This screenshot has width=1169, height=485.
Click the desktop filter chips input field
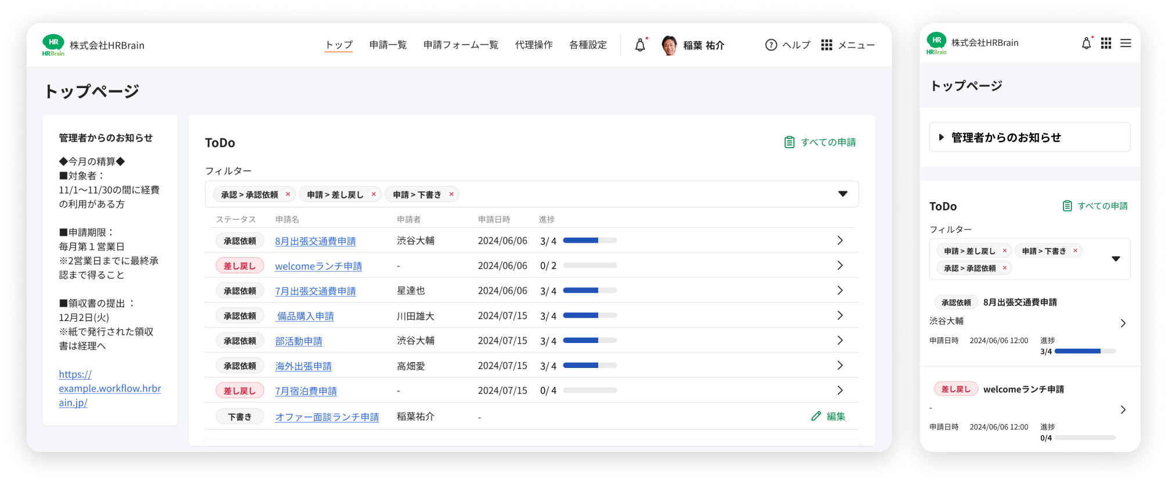pyautogui.click(x=531, y=194)
